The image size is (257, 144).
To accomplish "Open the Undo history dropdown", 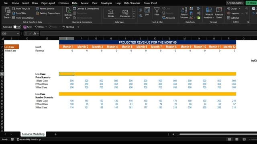I will (46, 27).
